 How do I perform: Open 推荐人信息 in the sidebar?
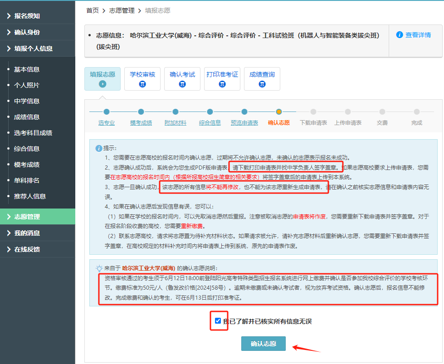pyautogui.click(x=30, y=196)
